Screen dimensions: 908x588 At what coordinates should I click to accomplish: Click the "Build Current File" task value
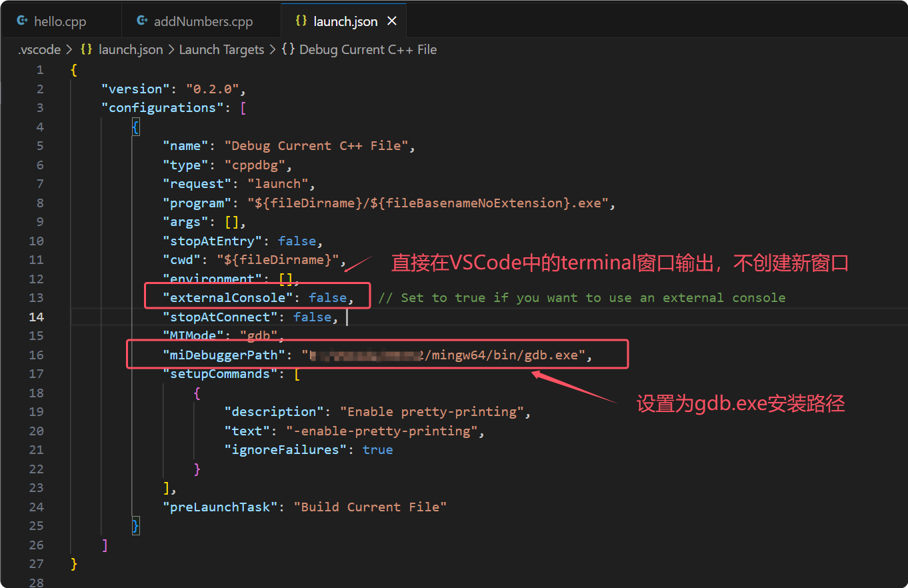point(370,507)
